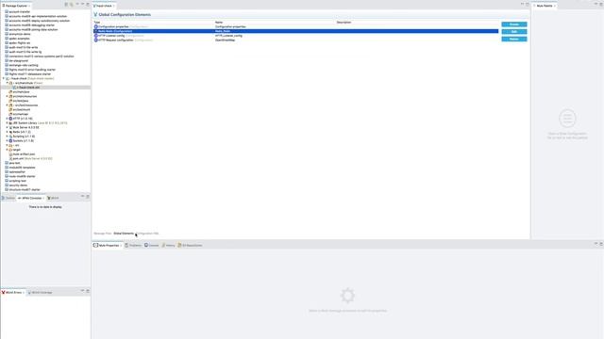Open the MUnit Coverage tab
The width and height of the screenshot is (604, 339).
[40, 293]
